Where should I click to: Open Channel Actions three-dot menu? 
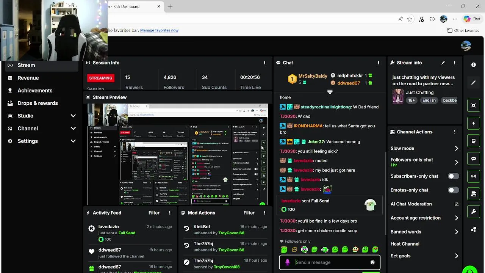(x=454, y=132)
